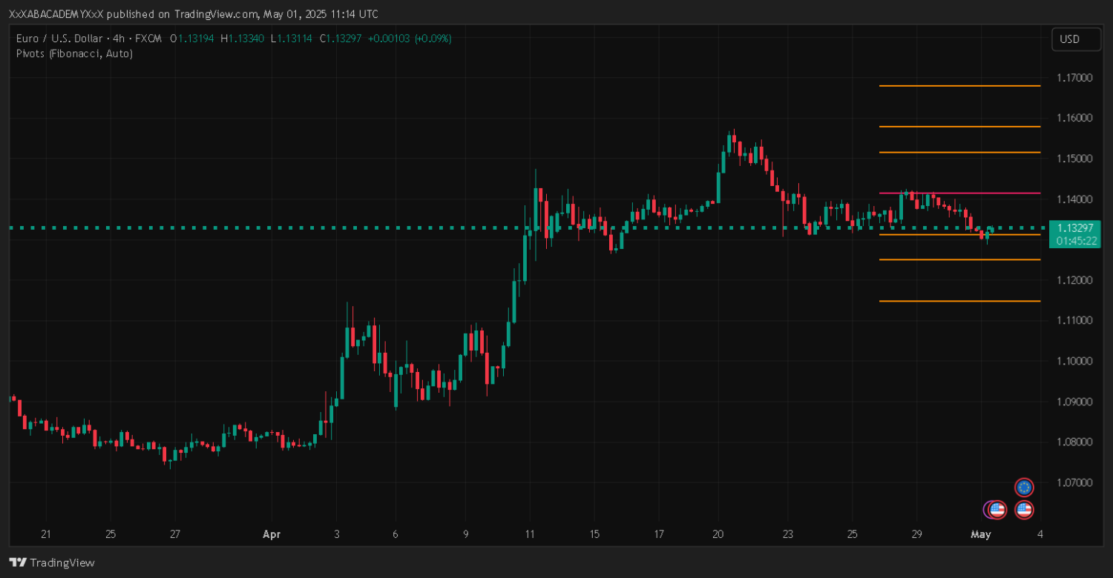Click the '1.07000' price axis label

1074,482
